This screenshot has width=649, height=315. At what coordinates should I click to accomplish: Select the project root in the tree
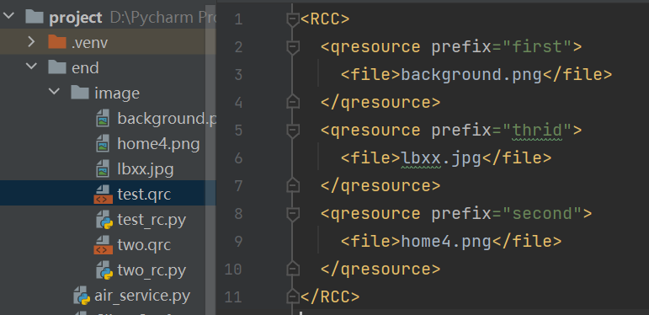click(x=76, y=18)
